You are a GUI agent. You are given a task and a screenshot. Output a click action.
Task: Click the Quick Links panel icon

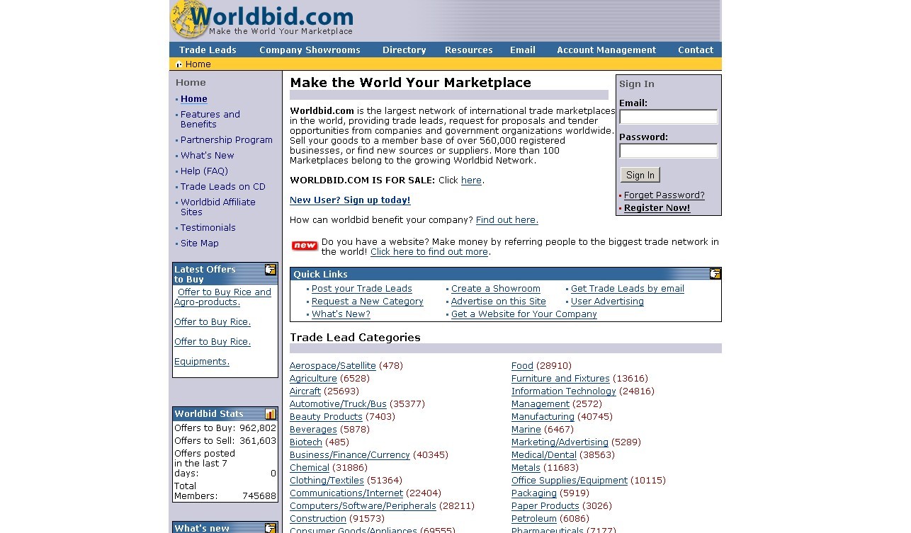(715, 274)
